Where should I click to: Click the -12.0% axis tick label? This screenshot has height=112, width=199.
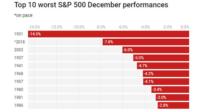(56, 27)
